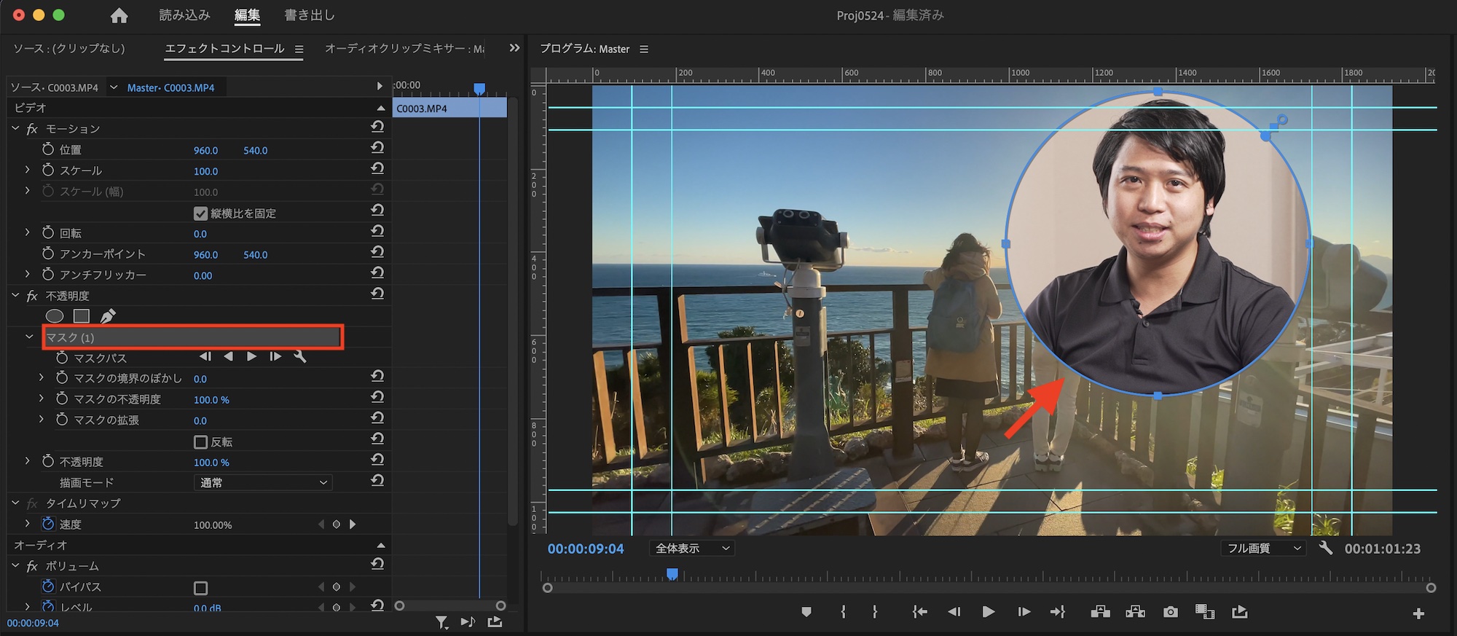Select the ellipse mask tool
This screenshot has height=636, width=1457.
(x=55, y=315)
